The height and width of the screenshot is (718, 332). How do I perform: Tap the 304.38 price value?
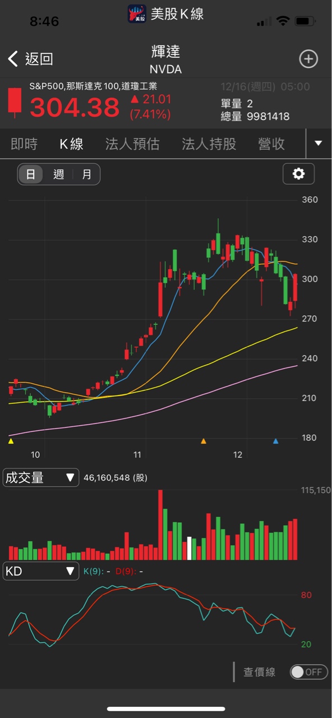[75, 107]
